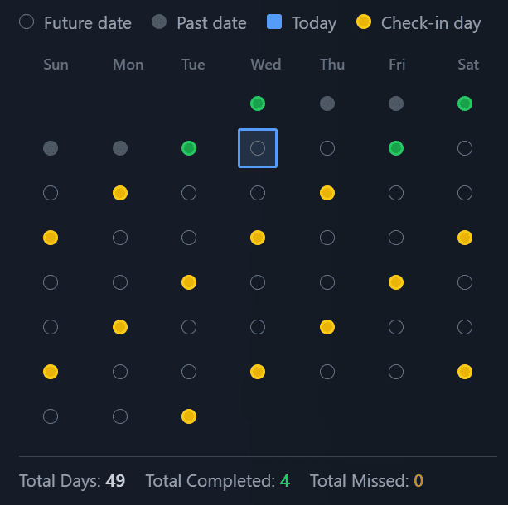Select the green Tuesday dot left of today

[189, 148]
